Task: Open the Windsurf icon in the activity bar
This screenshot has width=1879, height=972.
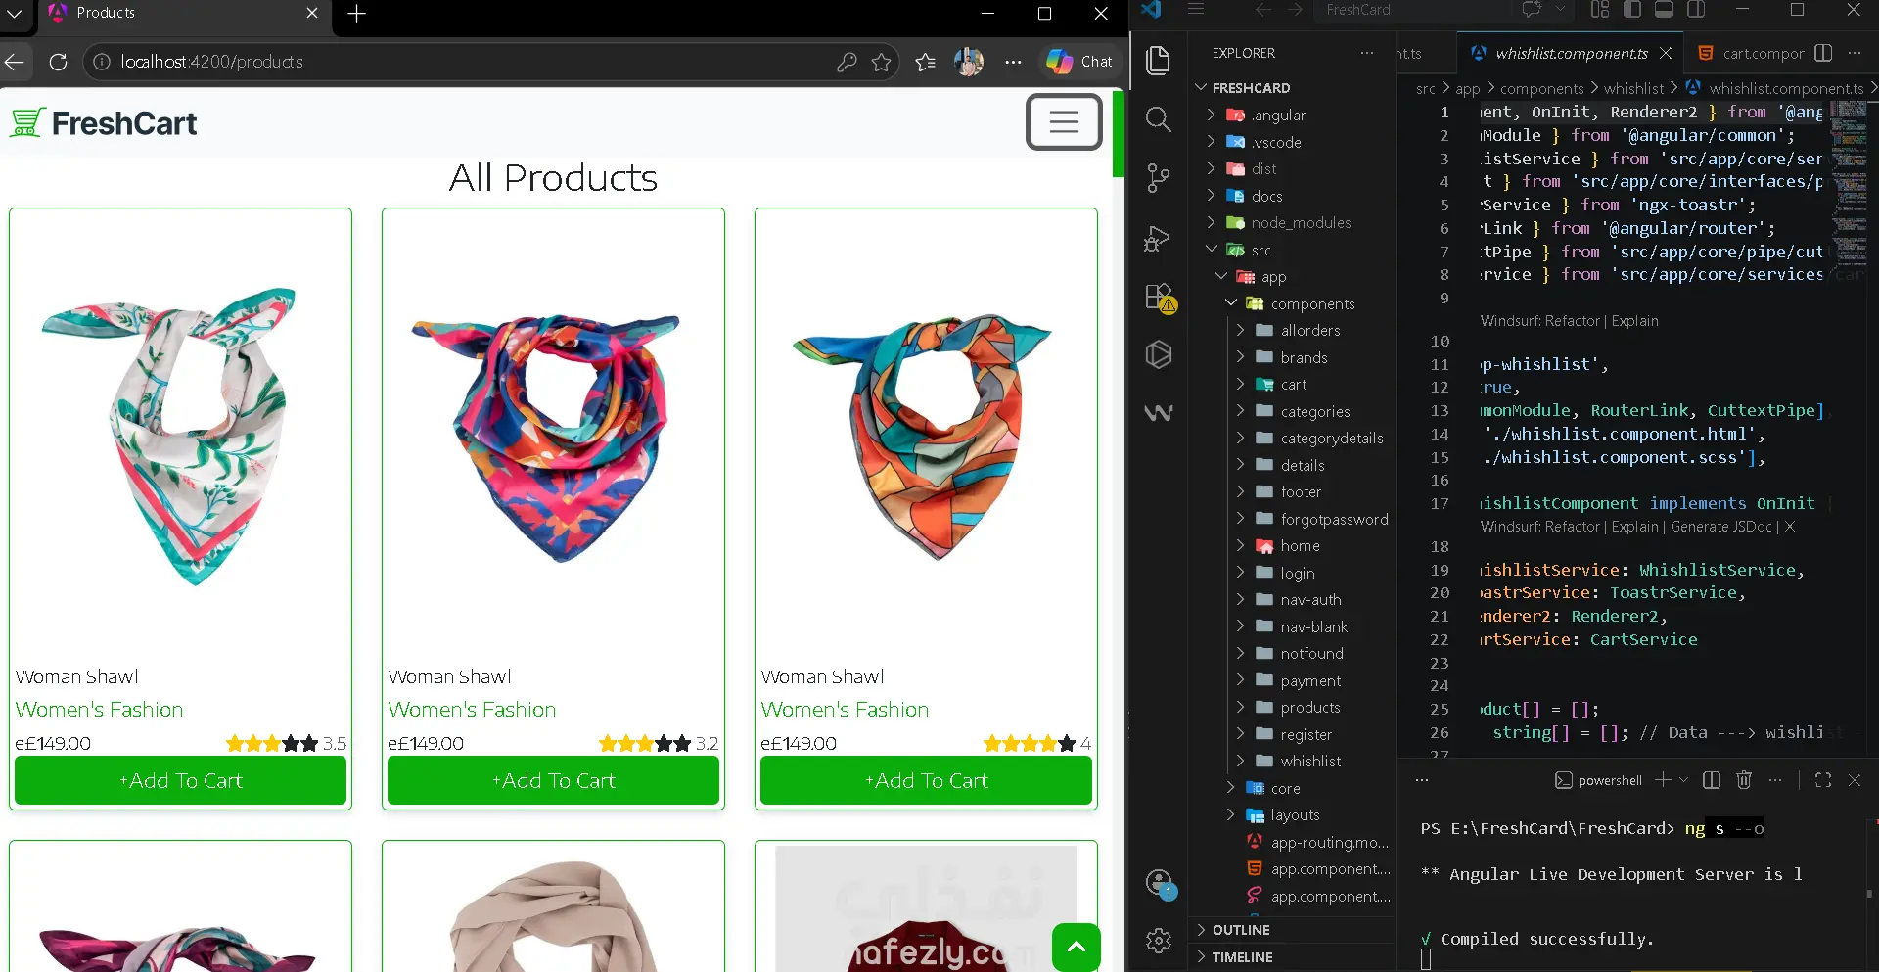Action: (x=1159, y=413)
